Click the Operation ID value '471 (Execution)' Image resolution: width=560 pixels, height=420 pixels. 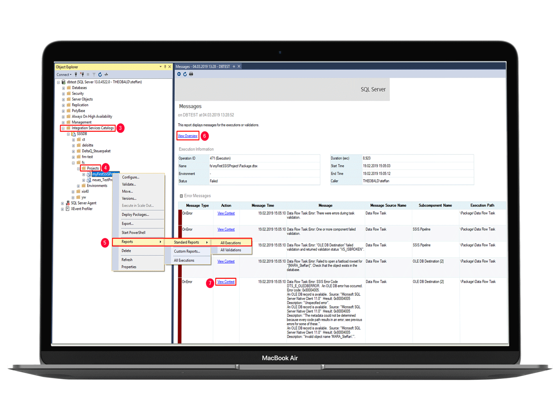coord(220,158)
